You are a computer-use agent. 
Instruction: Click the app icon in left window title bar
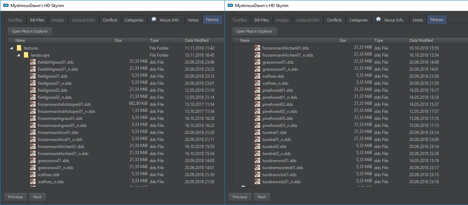(x=6, y=5)
